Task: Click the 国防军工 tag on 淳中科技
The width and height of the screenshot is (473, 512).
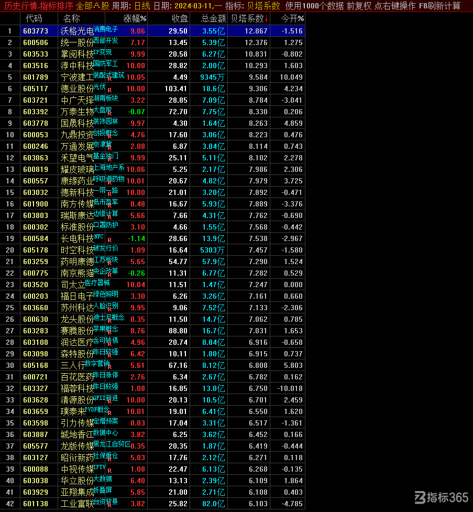Action: click(x=105, y=64)
